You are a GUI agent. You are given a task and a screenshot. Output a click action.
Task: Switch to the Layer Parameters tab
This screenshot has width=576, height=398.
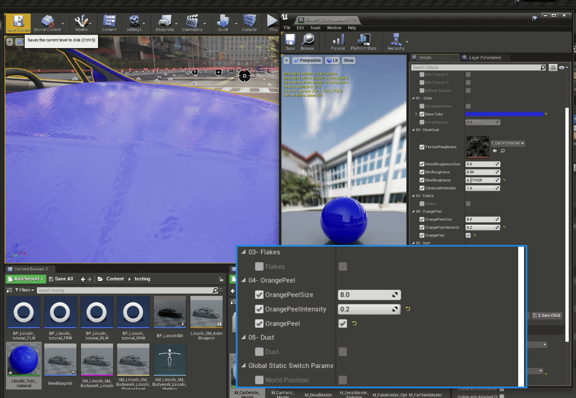[485, 58]
